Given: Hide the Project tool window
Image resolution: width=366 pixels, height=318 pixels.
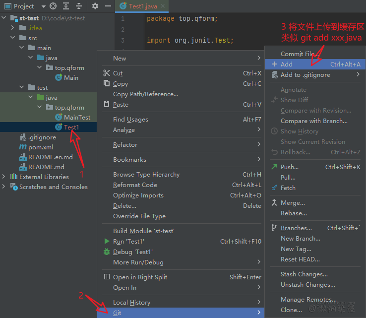Looking at the screenshot, I should [x=107, y=6].
